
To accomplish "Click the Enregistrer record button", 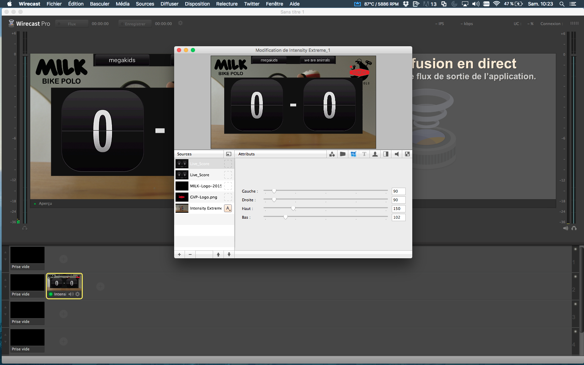I will pyautogui.click(x=135, y=24).
